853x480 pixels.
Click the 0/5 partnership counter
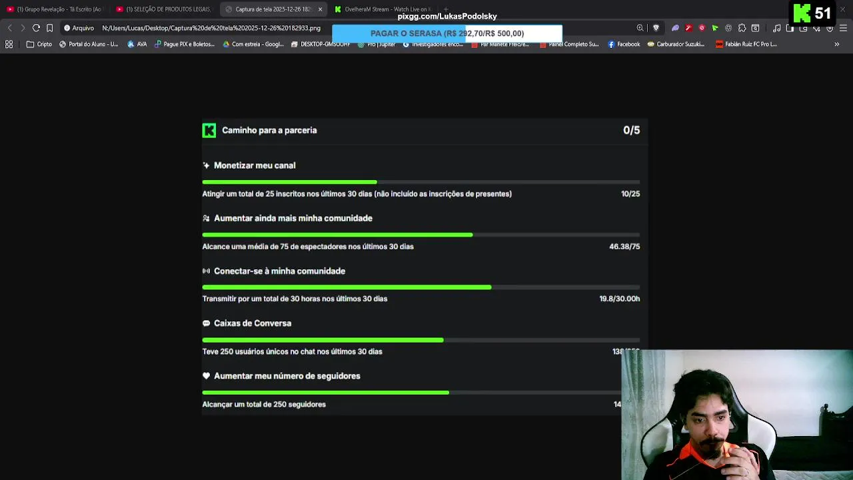631,131
